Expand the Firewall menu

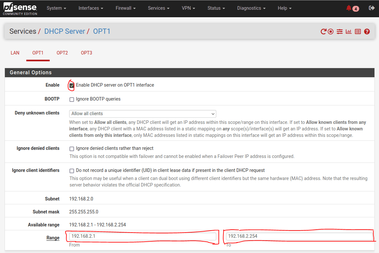[125, 8]
